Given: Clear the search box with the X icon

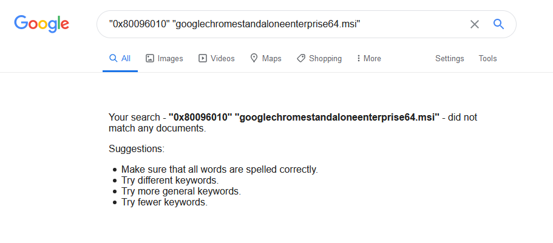Looking at the screenshot, I should click(x=475, y=24).
